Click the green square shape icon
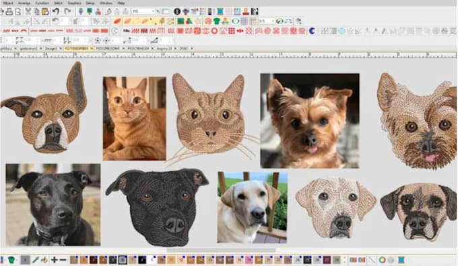 click(181, 21)
